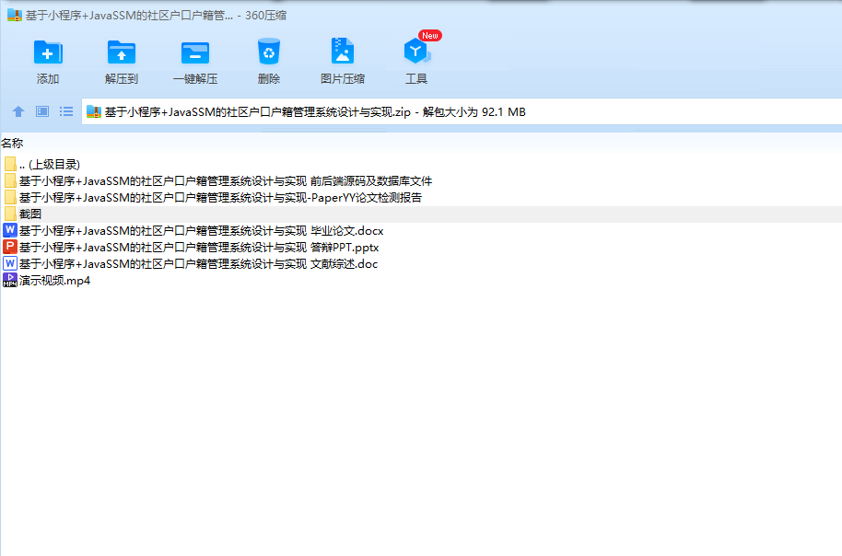
Task: Click folder icon of 前后端源码及数据库文件 row
Action: [10, 180]
